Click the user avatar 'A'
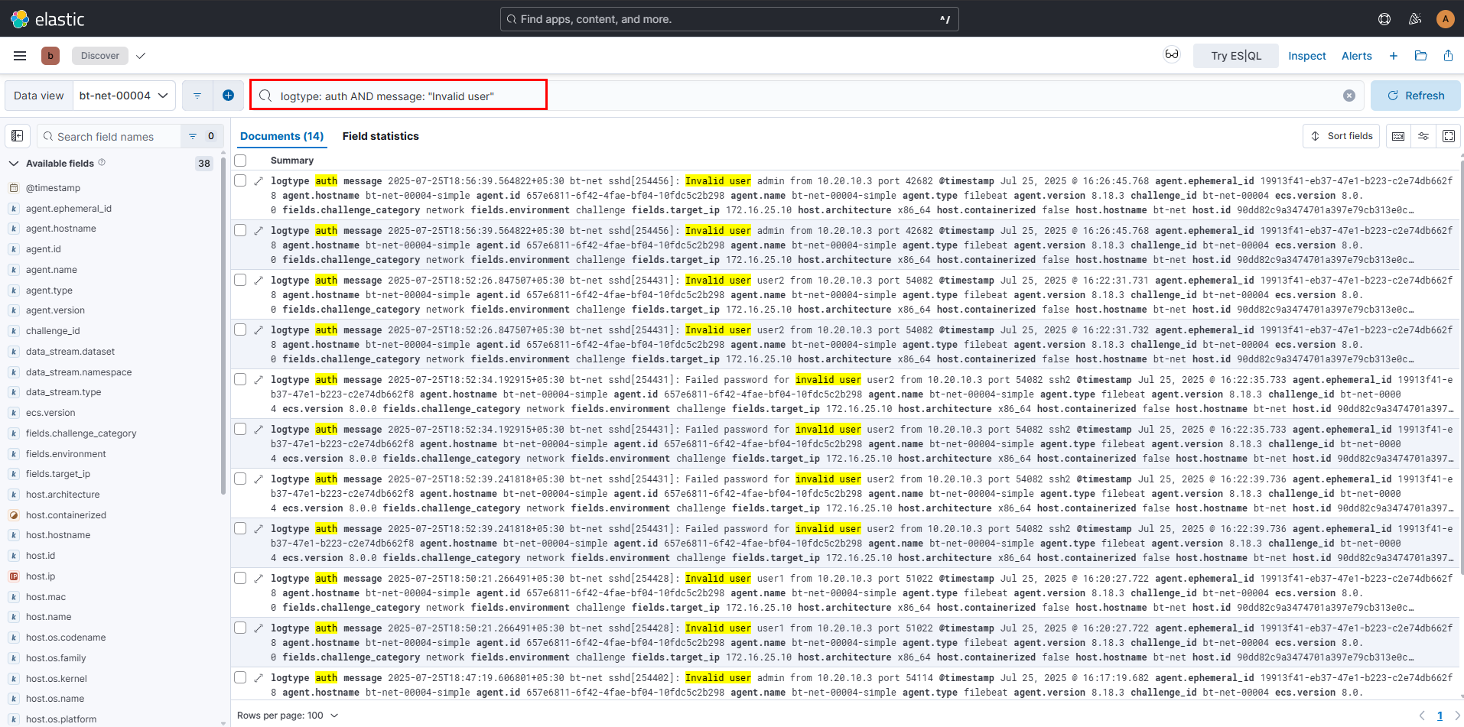 (x=1445, y=19)
